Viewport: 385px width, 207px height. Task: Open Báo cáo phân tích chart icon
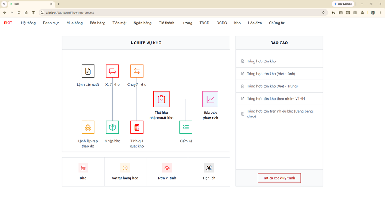(210, 99)
